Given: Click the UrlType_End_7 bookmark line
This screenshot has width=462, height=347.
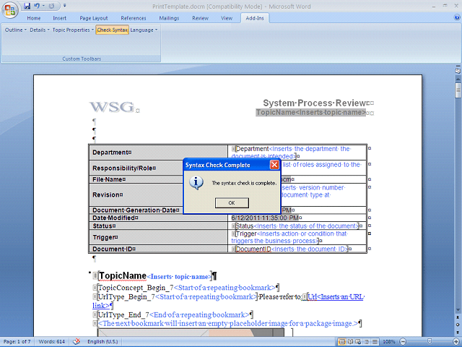Looking at the screenshot, I should point(175,314).
